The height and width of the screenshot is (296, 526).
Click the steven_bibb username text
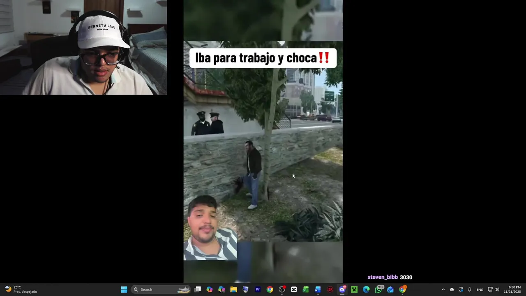point(383,277)
